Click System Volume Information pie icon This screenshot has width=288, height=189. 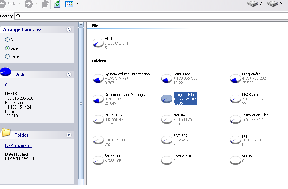click(x=98, y=78)
